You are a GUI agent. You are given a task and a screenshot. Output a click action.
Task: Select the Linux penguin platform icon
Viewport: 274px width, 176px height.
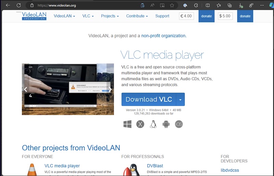[153, 124]
